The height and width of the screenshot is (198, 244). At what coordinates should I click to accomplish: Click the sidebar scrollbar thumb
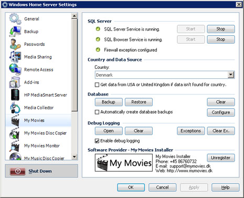click(x=75, y=65)
